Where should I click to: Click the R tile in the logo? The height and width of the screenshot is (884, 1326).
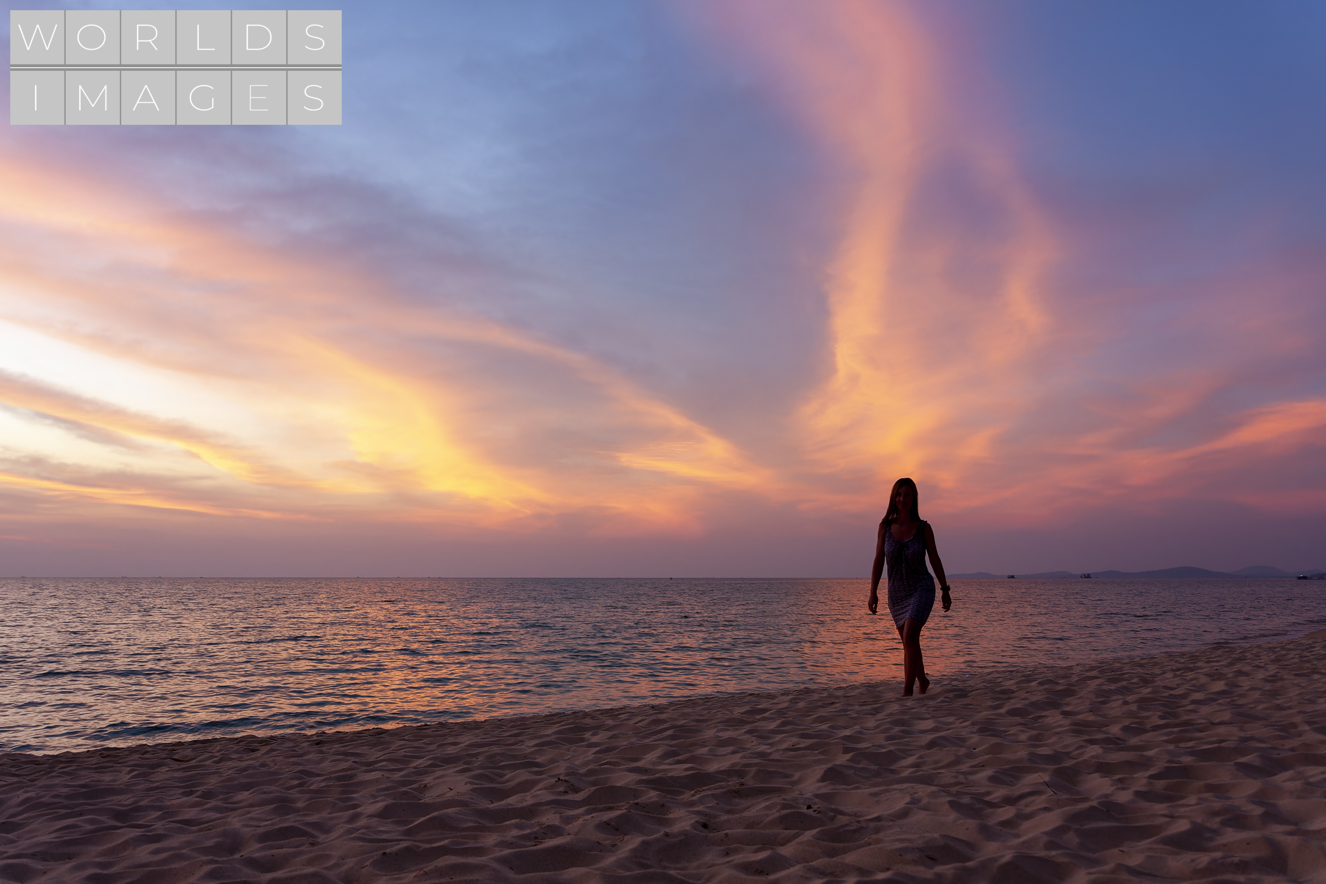pos(147,37)
